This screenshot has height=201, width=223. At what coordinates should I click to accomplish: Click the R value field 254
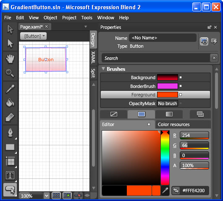pos(194,135)
